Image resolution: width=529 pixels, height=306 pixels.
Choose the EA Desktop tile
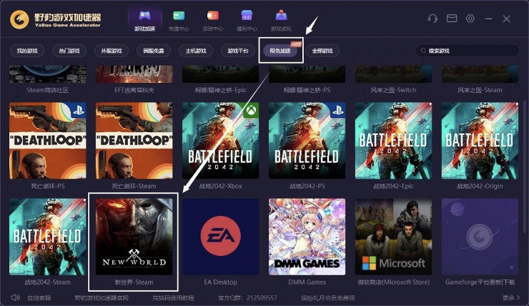click(x=221, y=237)
